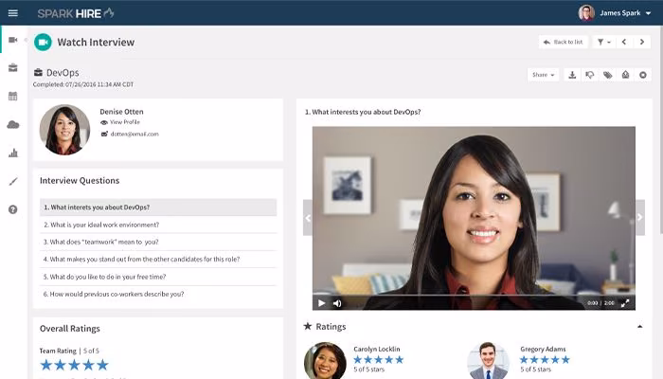Click the dotten@email.com email link

click(134, 135)
